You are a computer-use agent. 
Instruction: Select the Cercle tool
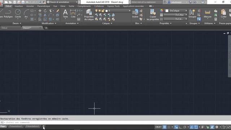point(18,14)
